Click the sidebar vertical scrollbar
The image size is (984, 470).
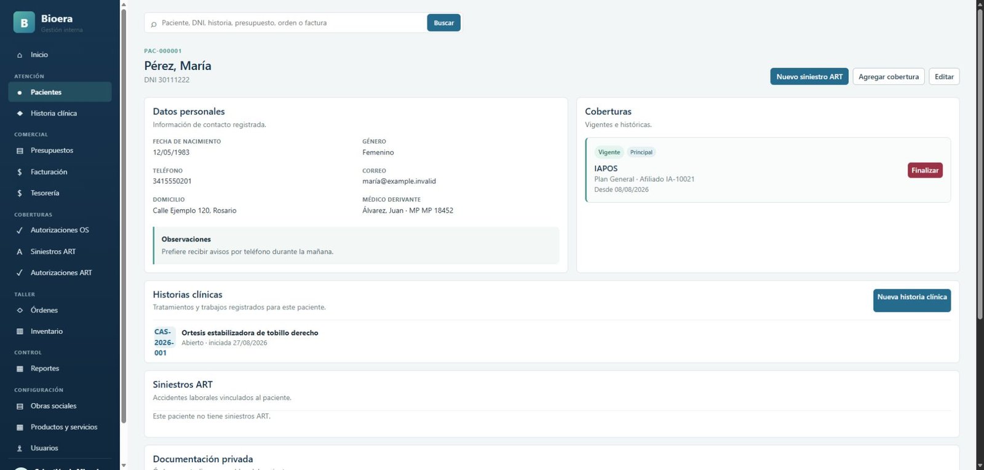pyautogui.click(x=124, y=215)
